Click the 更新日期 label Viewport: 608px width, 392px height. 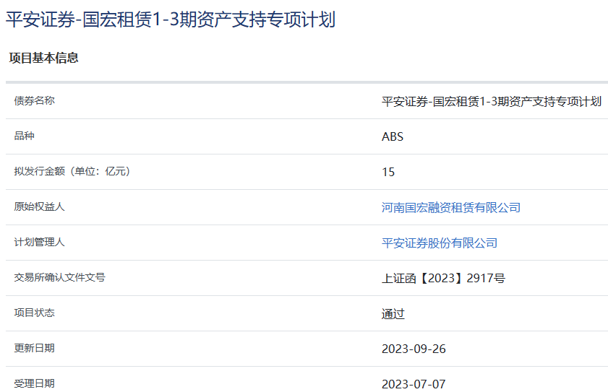click(x=35, y=348)
